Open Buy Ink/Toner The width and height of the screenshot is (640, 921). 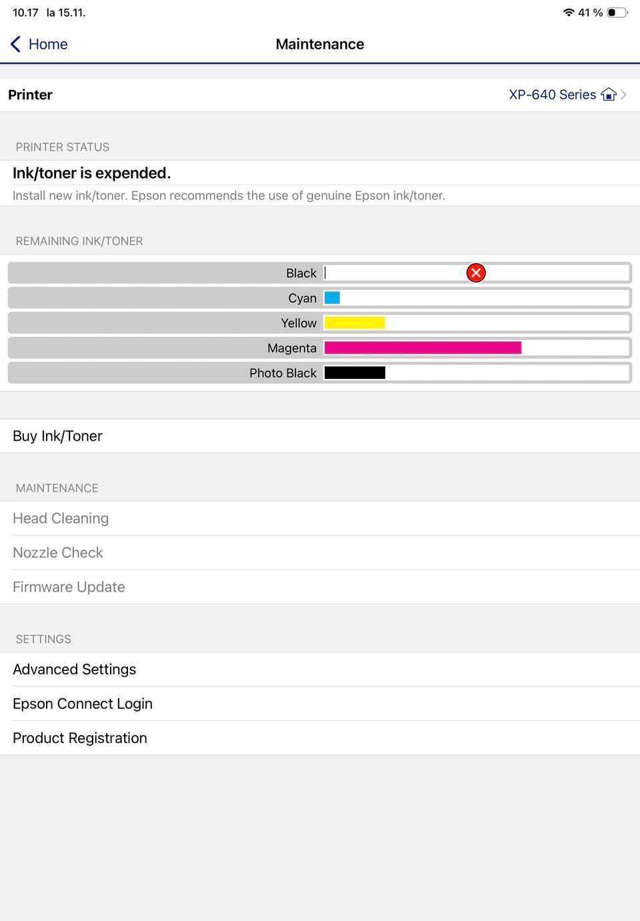[57, 436]
